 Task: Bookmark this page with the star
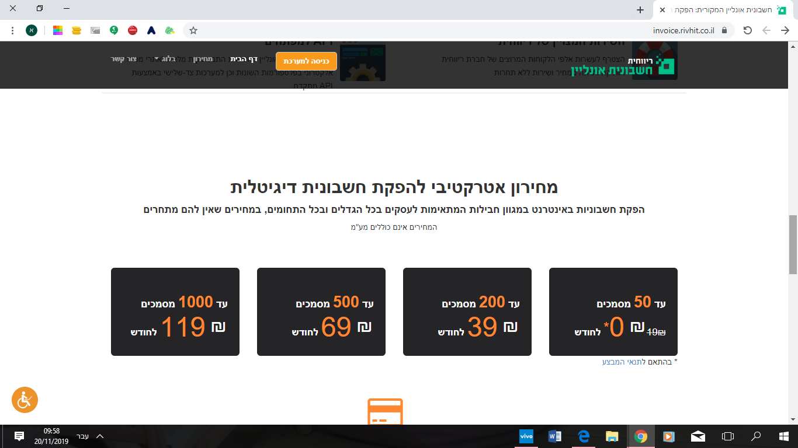pyautogui.click(x=193, y=30)
